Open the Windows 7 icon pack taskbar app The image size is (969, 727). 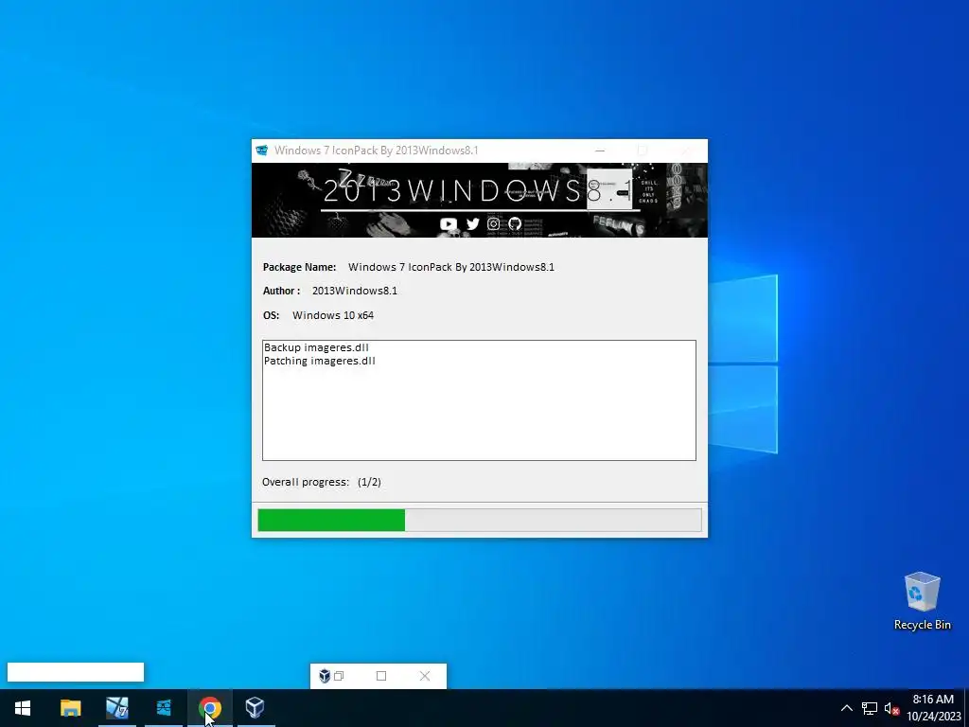pos(116,708)
